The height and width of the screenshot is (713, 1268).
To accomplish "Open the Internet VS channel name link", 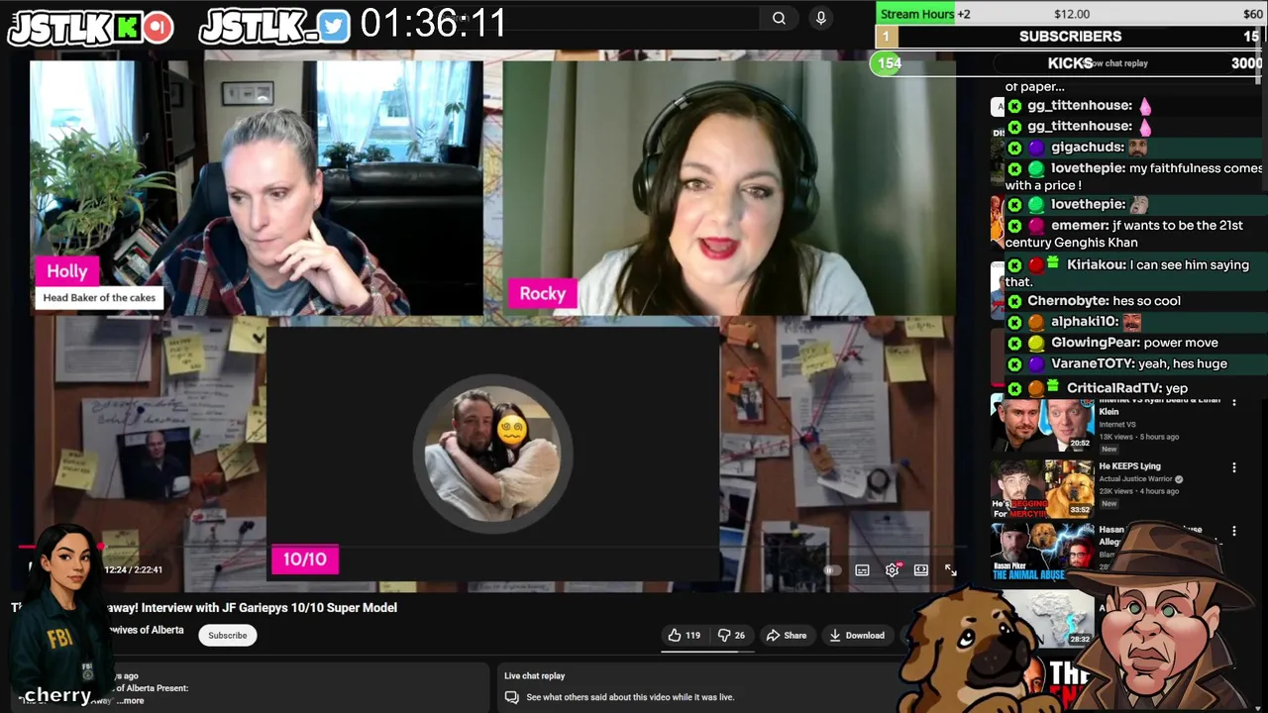I will coord(1117,425).
